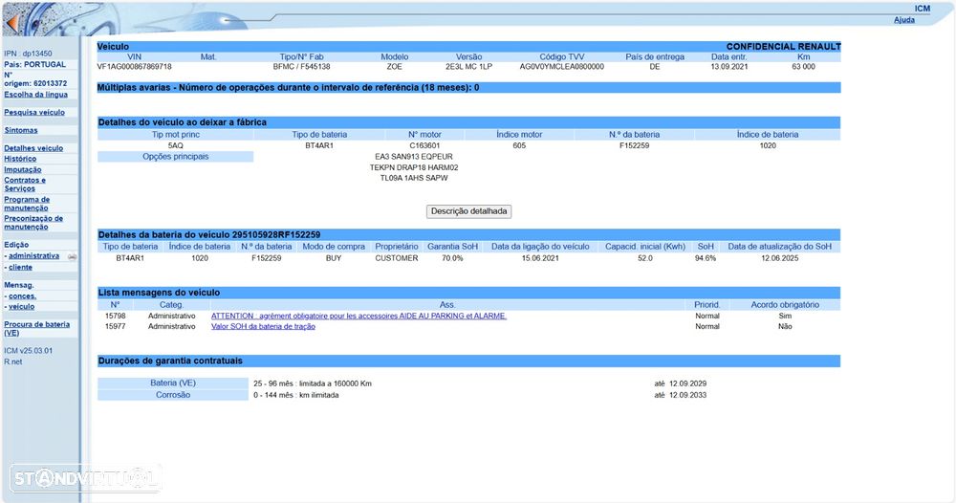Open the Ajuda help link
The image size is (956, 503).
pos(904,20)
